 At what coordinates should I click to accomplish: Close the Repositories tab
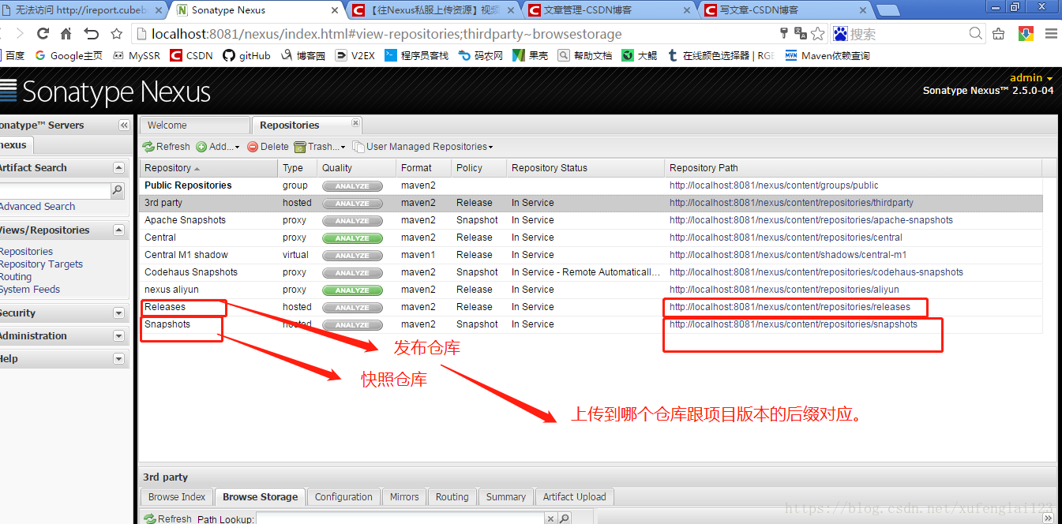355,123
